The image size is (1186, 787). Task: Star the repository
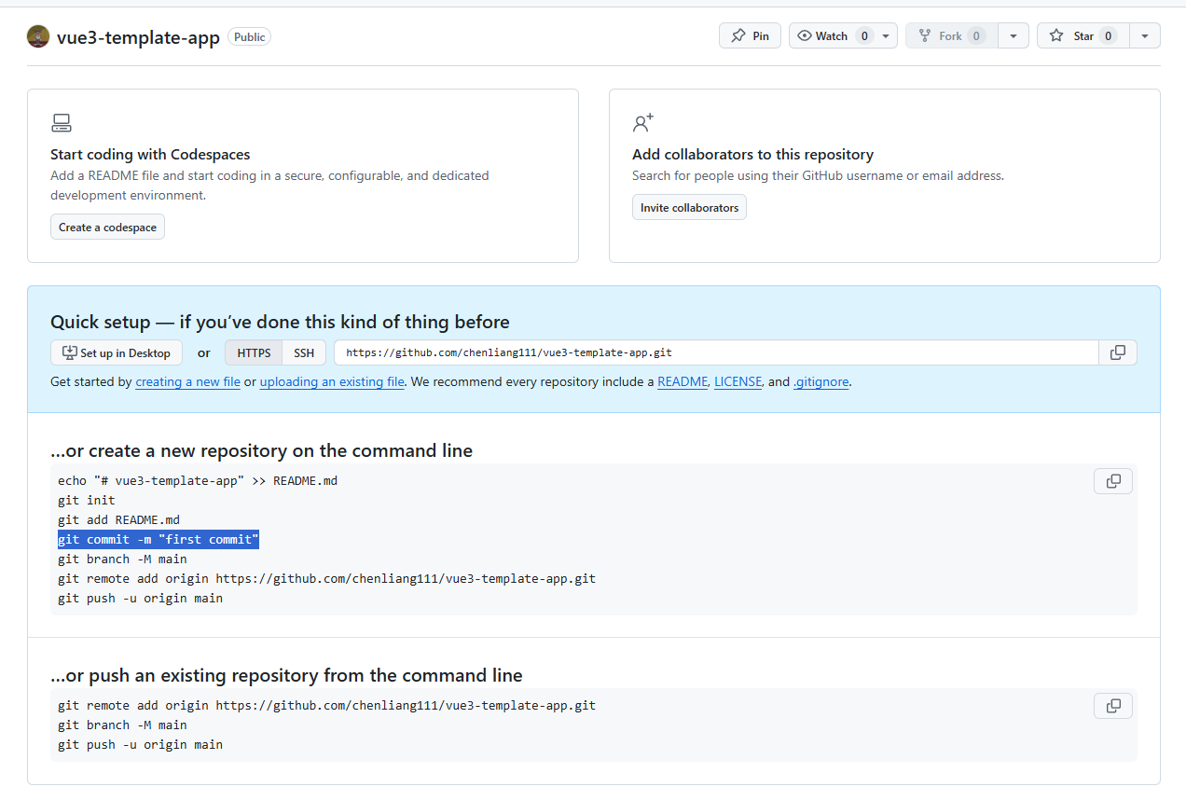[x=1083, y=35]
